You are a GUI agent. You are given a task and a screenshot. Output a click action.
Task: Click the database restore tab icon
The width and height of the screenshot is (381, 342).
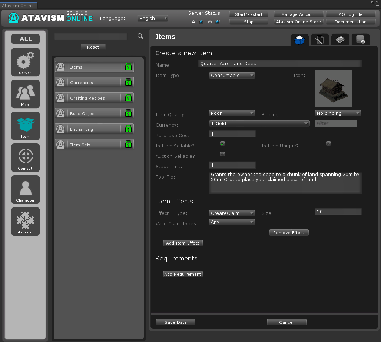(x=360, y=39)
